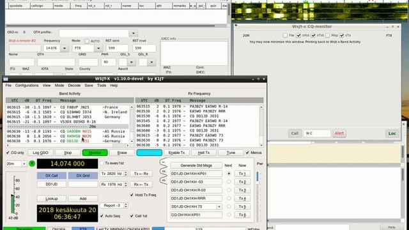Enable the Map checkbox in CQ-monitor

328,35
